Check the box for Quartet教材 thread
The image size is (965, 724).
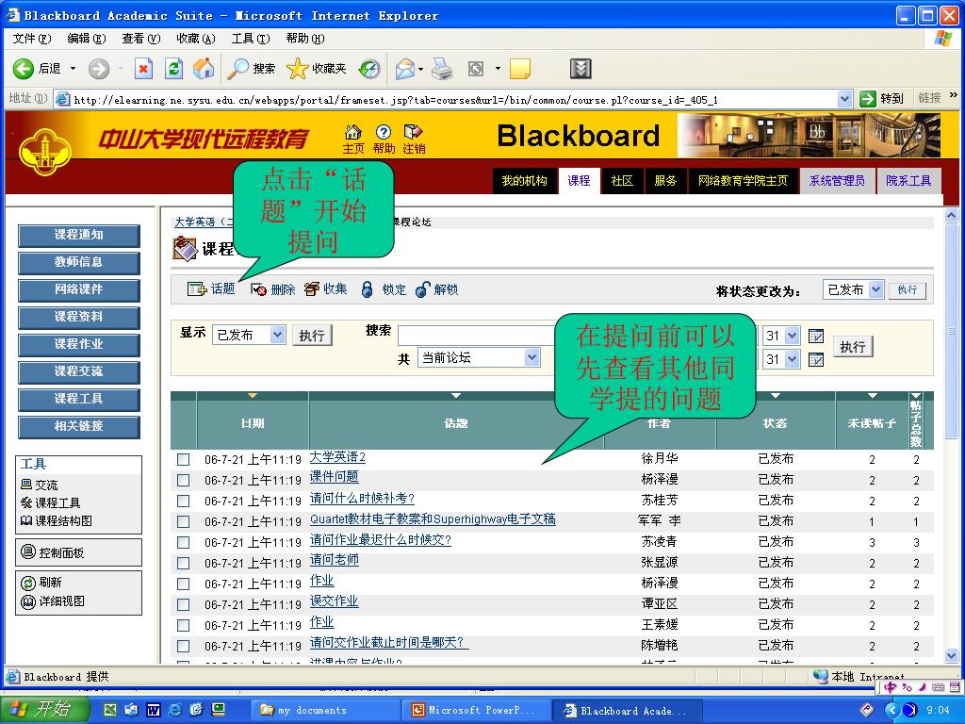coord(184,521)
